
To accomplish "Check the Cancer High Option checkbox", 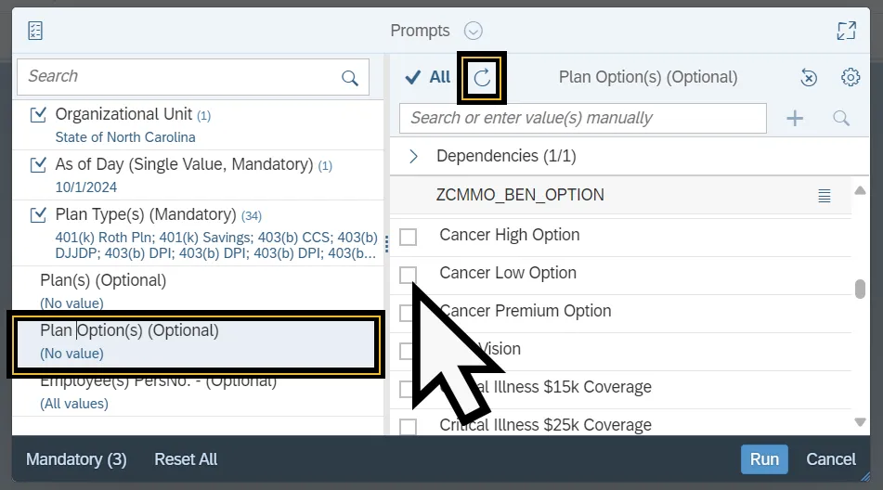I will pyautogui.click(x=408, y=237).
